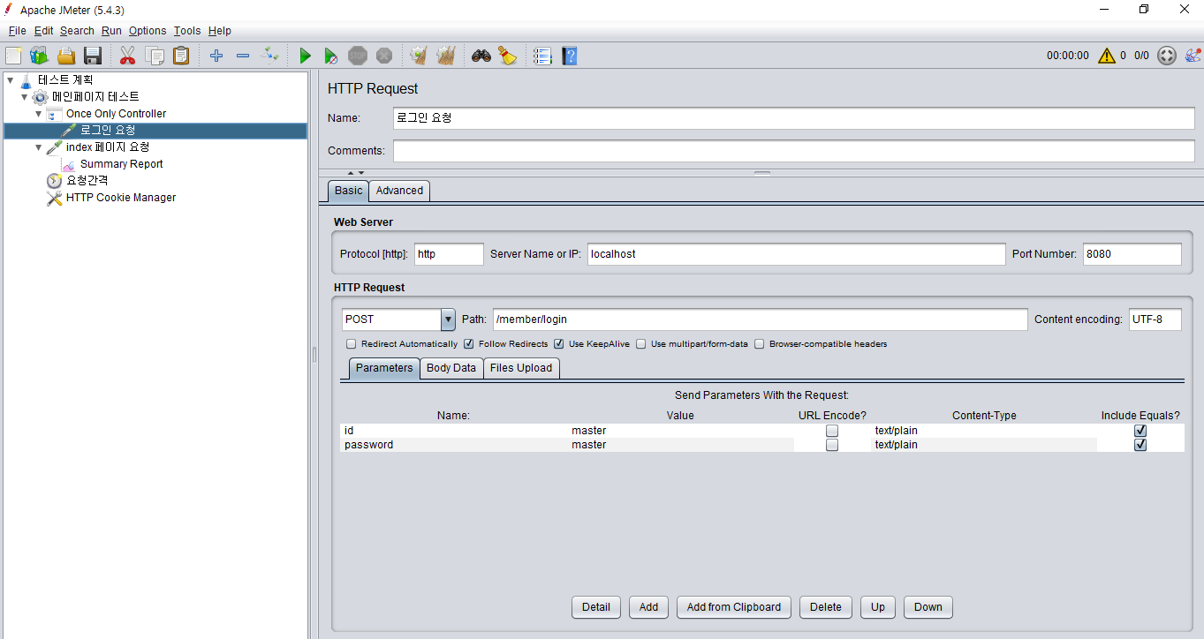Click the Add from Clipboard button
Screen dimensions: 1204x639
click(733, 607)
